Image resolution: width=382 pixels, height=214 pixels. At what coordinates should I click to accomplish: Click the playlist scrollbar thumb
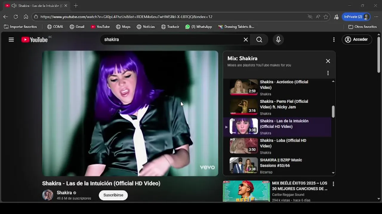point(333,111)
